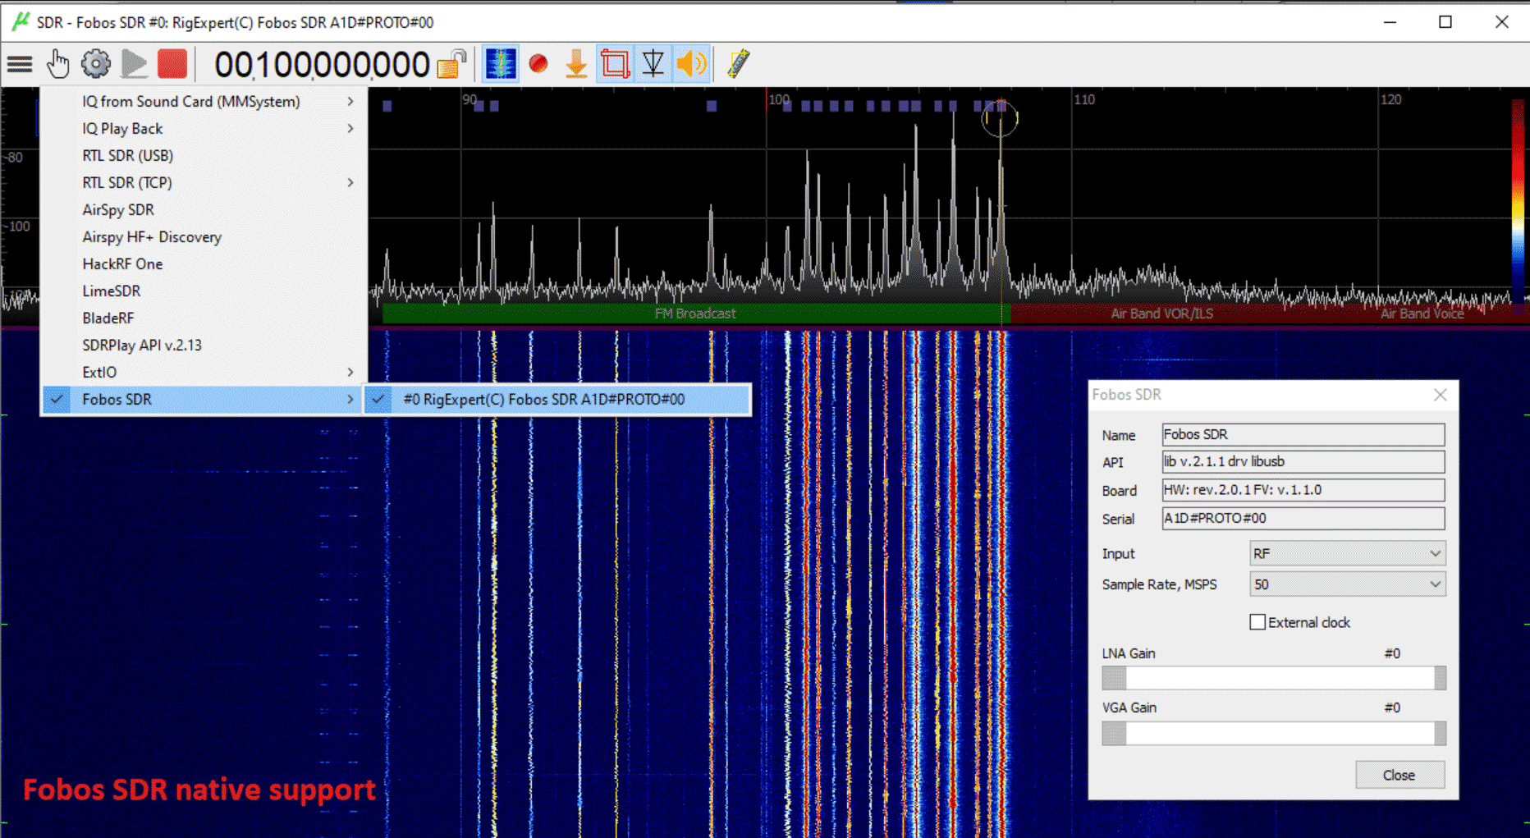Close the Fobos SDR dialog with X
Screen dimensions: 1530x838
coord(1441,395)
